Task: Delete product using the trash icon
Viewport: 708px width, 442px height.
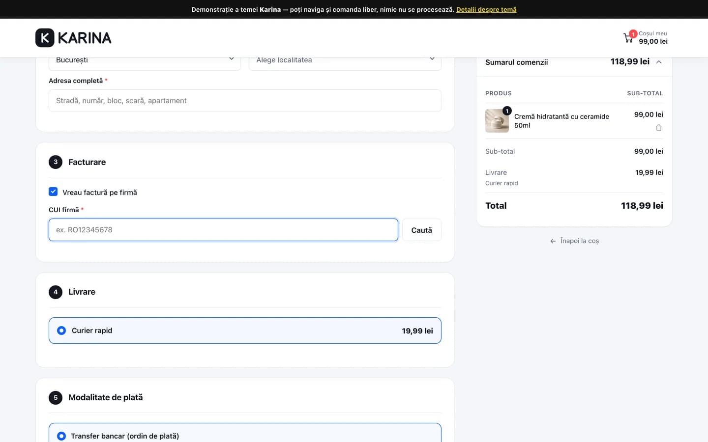Action: (659, 128)
